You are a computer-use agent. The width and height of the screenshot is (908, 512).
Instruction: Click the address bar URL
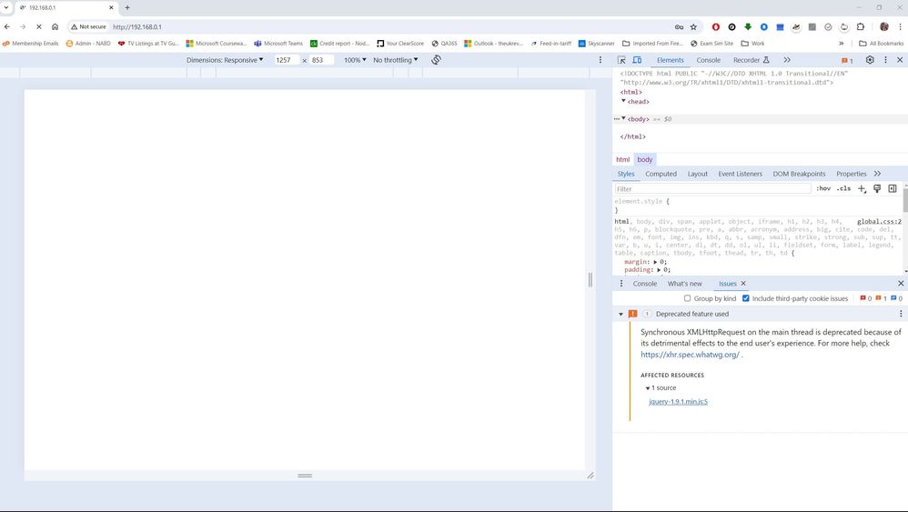tap(137, 26)
